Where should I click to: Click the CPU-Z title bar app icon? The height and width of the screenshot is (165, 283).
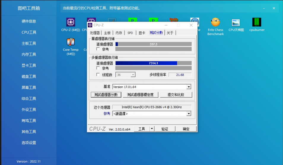click(90, 25)
